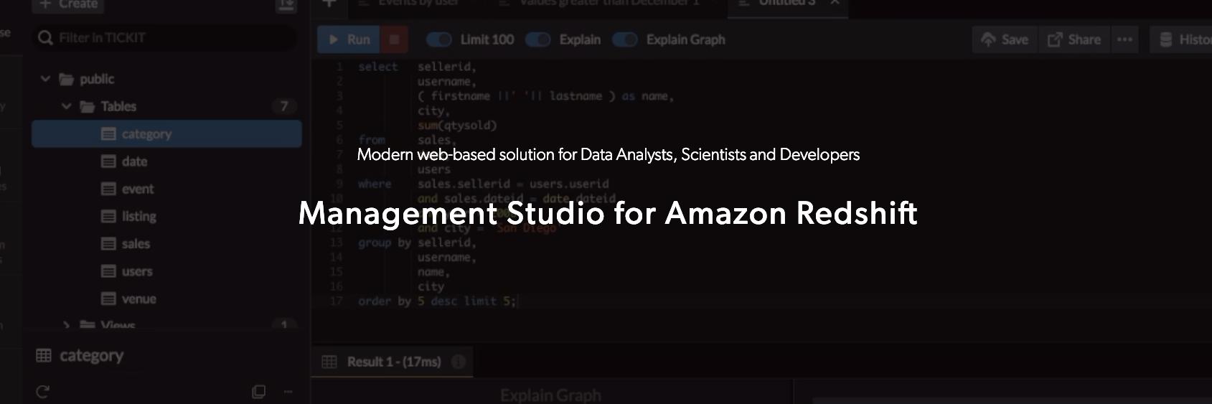Open the three-dot more options menu
Viewport: 1212px width, 404px height.
point(1124,39)
